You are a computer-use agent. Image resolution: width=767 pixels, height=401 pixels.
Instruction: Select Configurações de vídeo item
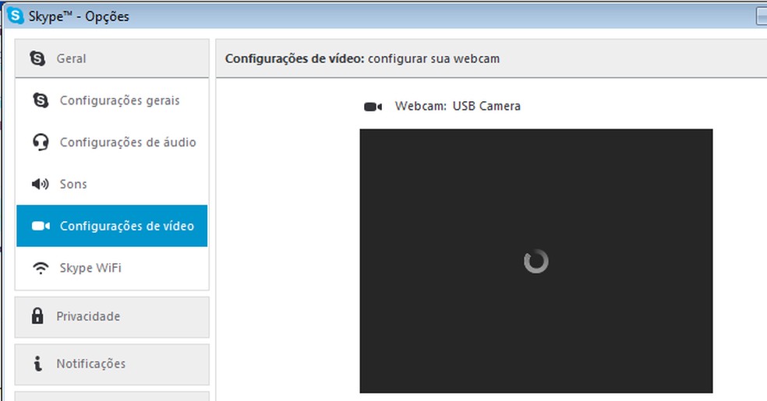(x=112, y=226)
